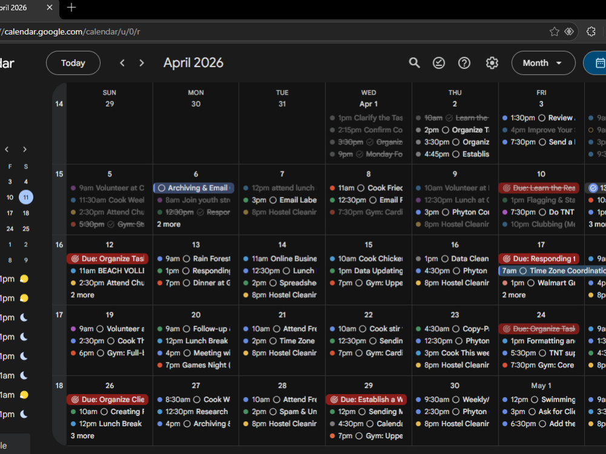Open Archiving & Email task on April 6

[x=194, y=188]
